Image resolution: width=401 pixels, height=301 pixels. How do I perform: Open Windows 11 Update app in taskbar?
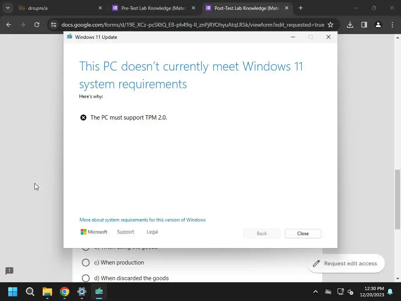(99, 292)
